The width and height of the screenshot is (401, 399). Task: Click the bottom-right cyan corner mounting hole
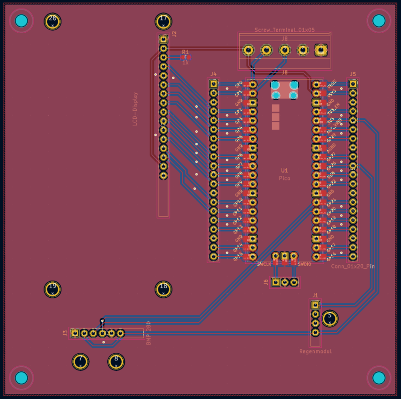(379, 377)
